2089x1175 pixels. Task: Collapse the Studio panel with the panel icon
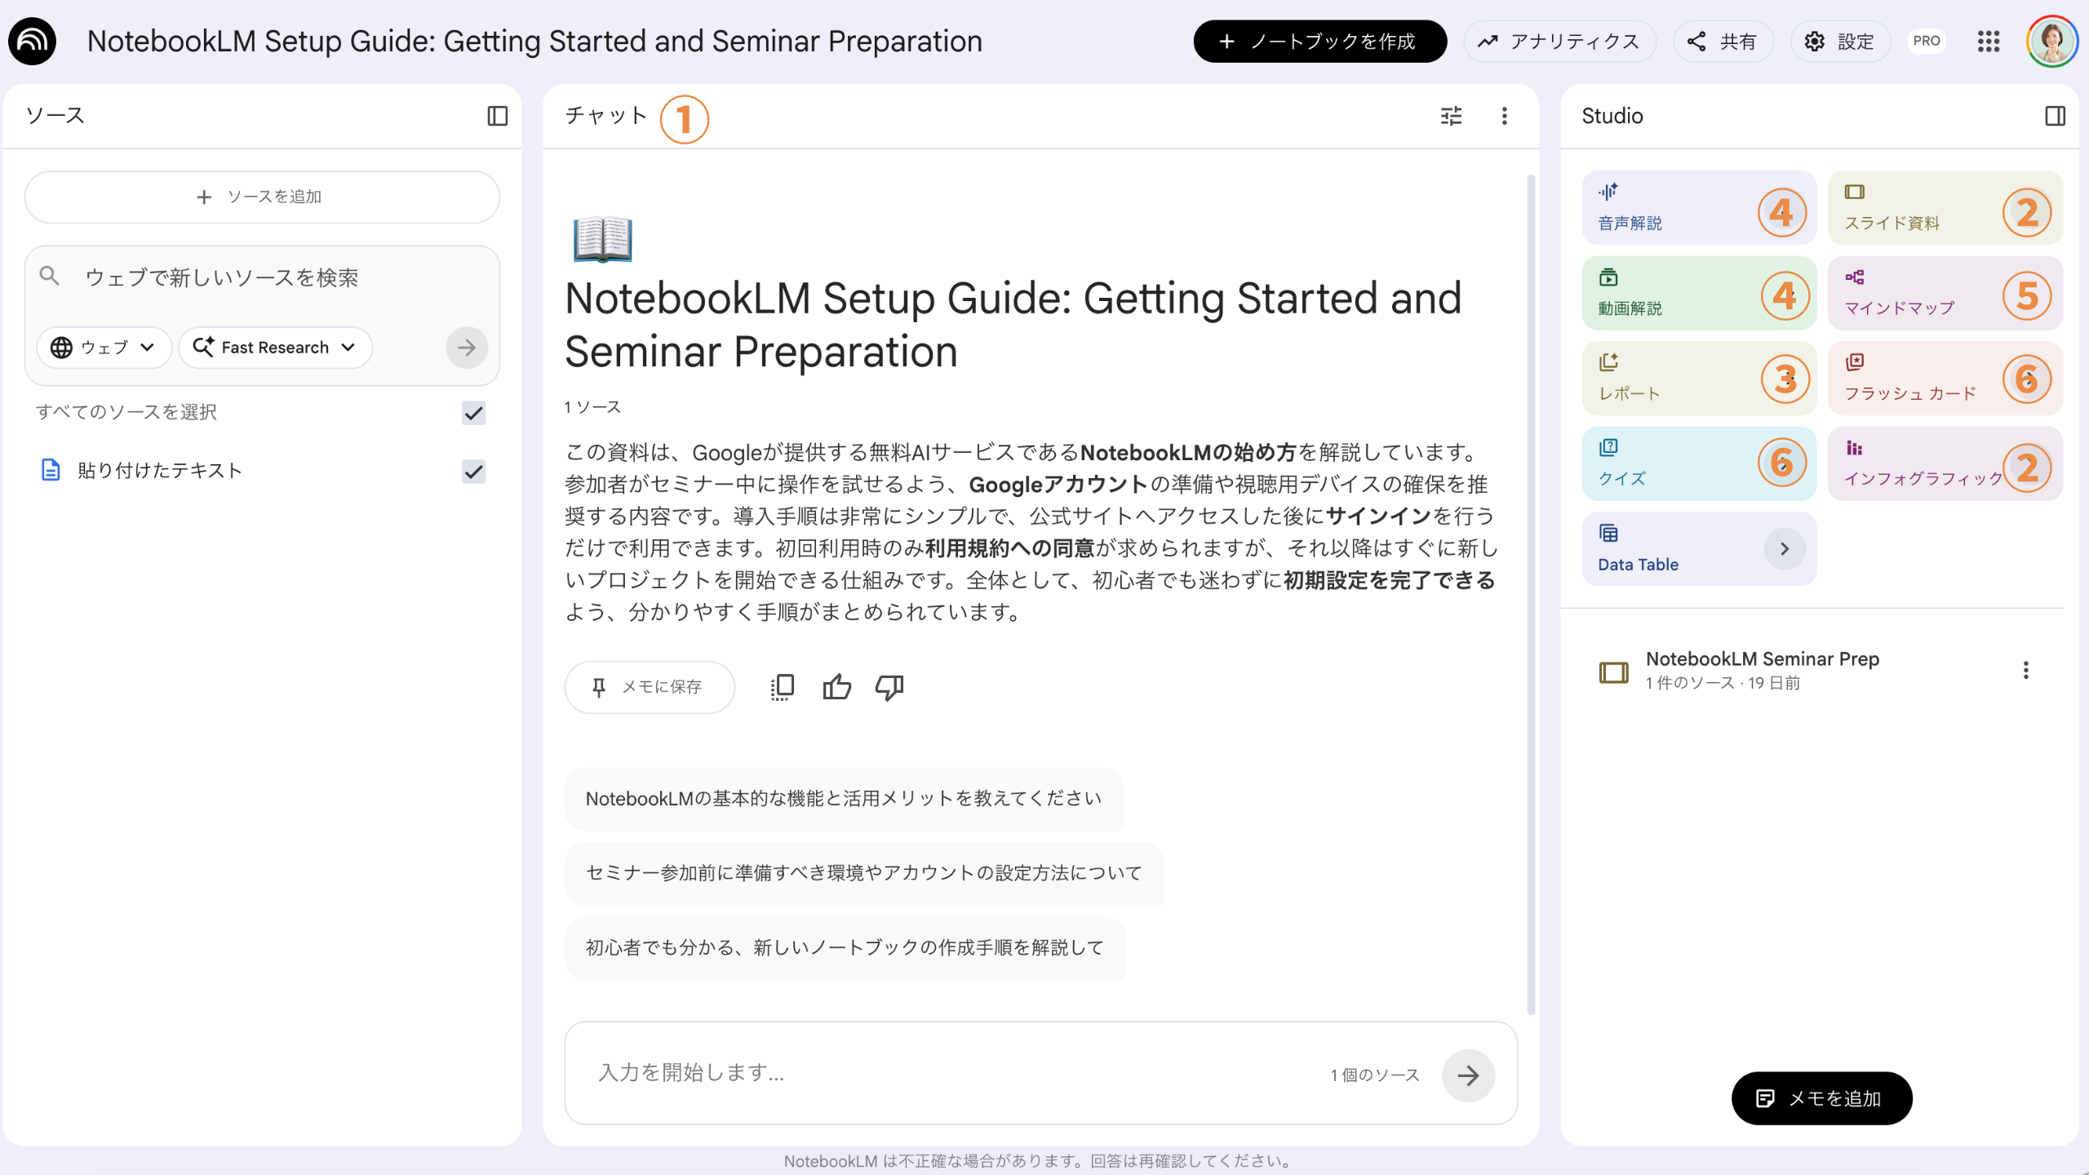click(2055, 116)
